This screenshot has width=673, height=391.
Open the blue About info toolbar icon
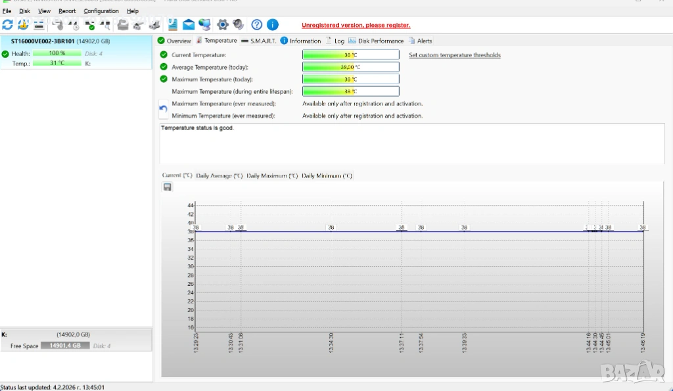(273, 25)
